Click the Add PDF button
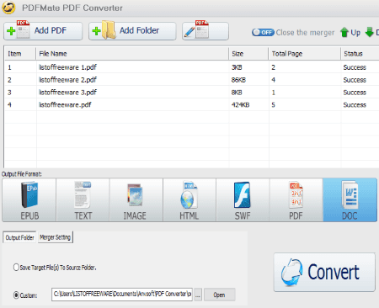 43,31
